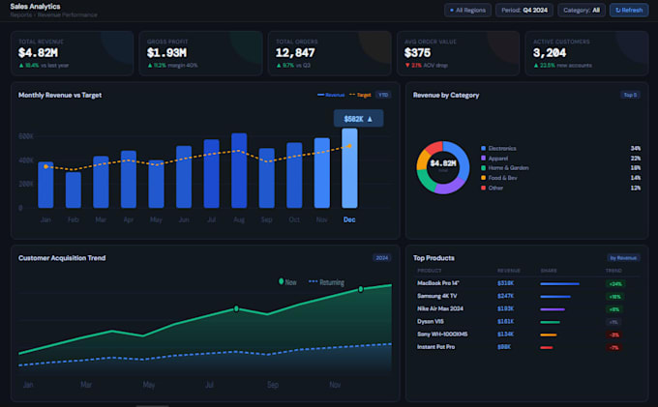Select the Aug revenue bar

239,170
